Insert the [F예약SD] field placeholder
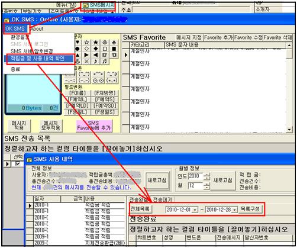 pos(105,105)
